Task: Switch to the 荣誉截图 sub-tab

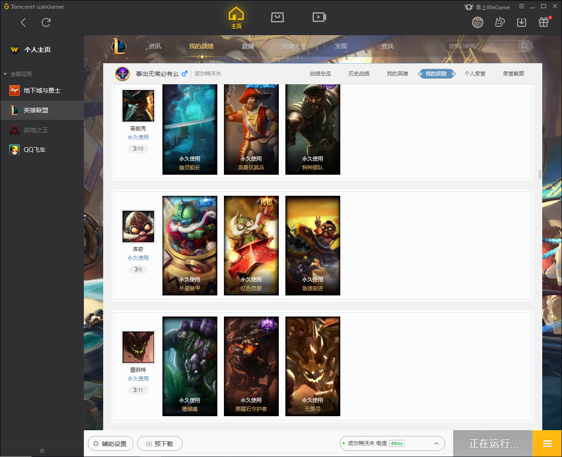Action: click(x=513, y=74)
